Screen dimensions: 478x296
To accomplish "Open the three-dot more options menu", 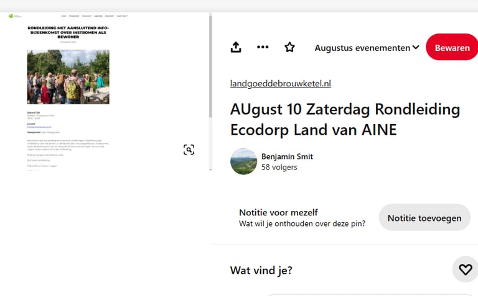I will coord(263,47).
